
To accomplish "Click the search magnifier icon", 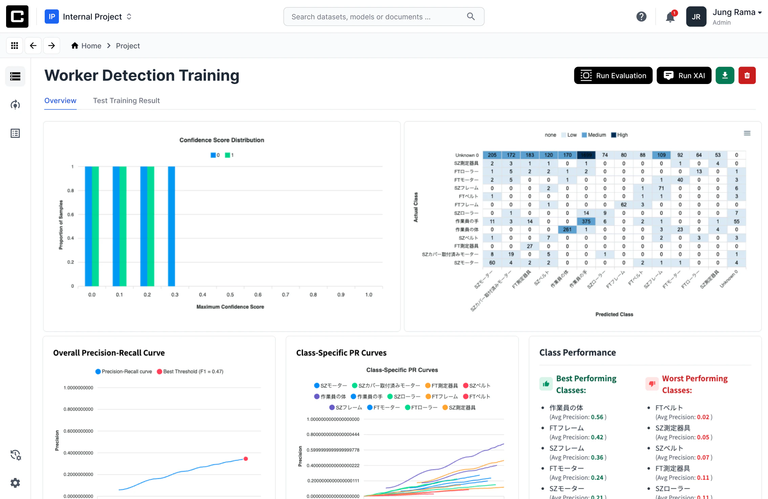I will [x=471, y=16].
